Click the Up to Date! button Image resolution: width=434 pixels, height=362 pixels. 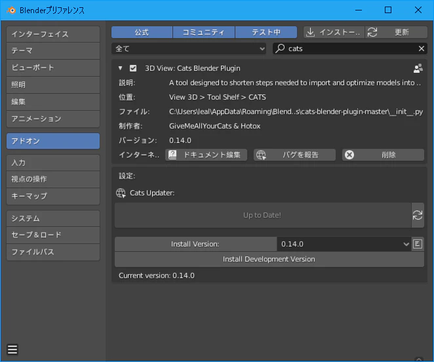pos(263,215)
